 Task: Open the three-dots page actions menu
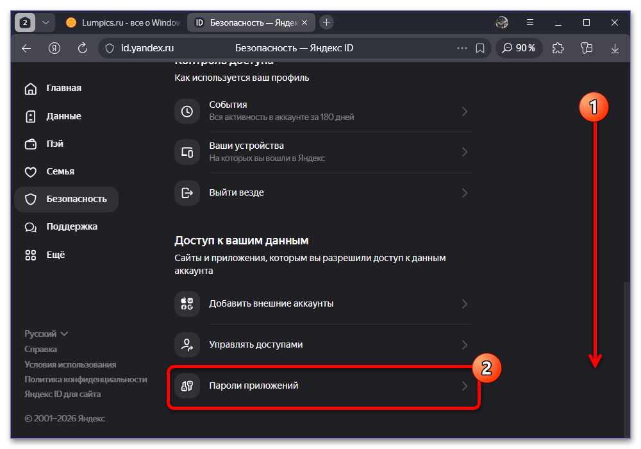tap(462, 48)
